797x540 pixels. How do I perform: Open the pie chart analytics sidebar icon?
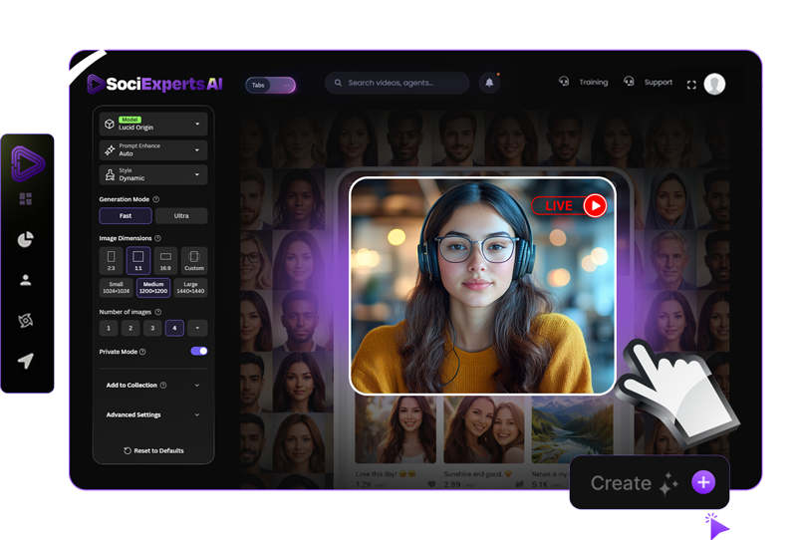26,239
